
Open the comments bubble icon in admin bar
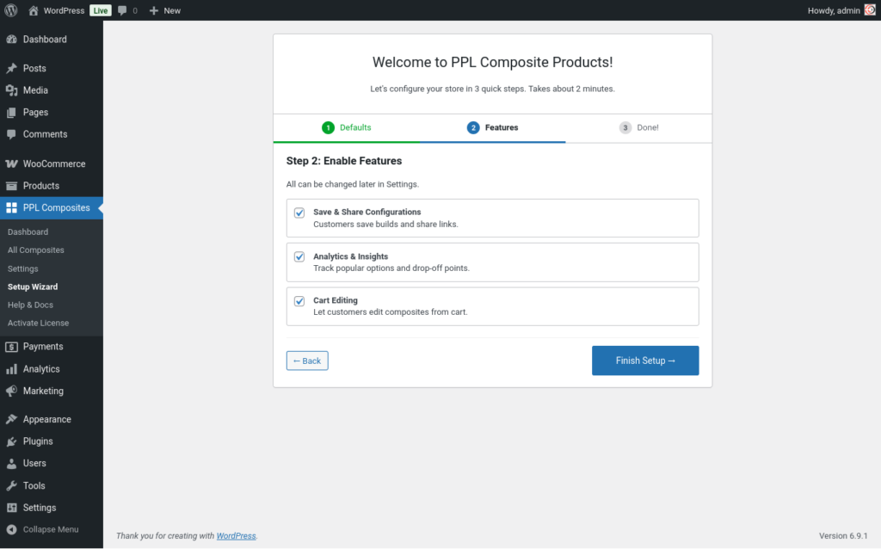(x=122, y=10)
